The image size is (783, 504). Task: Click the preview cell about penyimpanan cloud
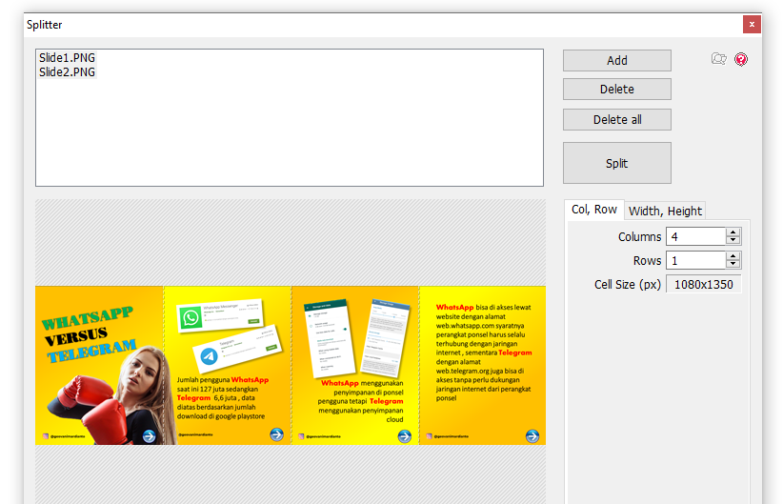coord(355,365)
